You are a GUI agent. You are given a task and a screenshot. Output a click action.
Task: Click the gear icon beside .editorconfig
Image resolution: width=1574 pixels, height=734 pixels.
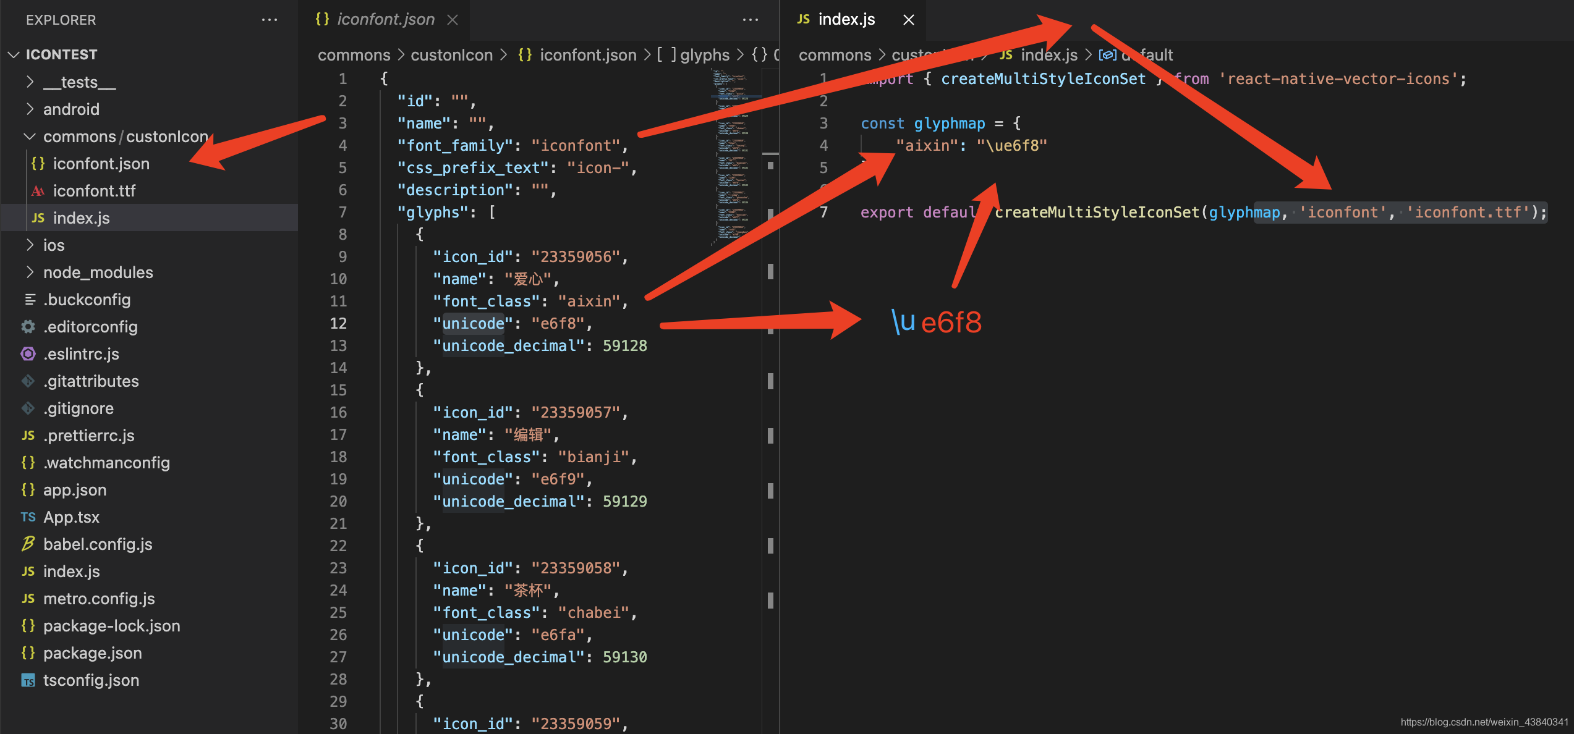pos(27,326)
